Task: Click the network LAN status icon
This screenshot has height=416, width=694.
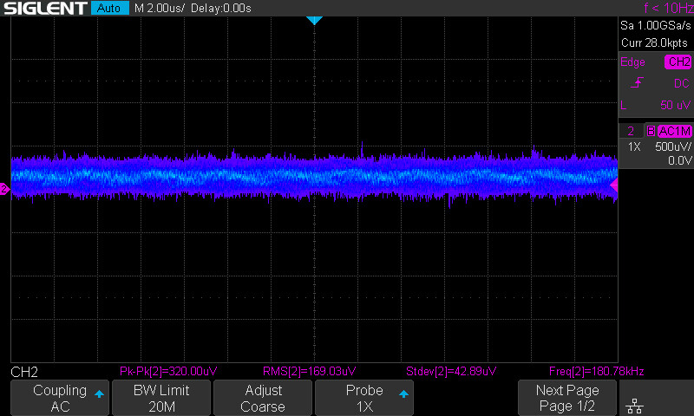Action: click(x=635, y=406)
